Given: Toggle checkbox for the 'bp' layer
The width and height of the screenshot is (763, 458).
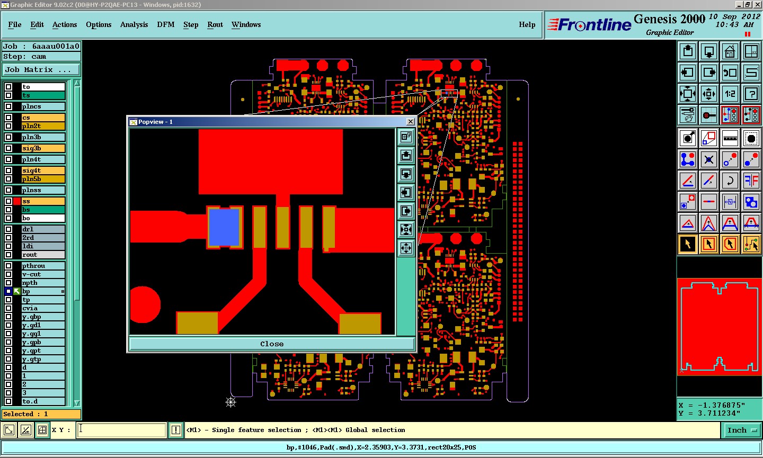Looking at the screenshot, I should click(x=8, y=291).
